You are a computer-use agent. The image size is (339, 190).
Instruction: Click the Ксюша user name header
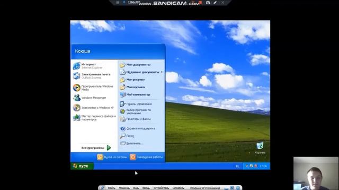[83, 51]
